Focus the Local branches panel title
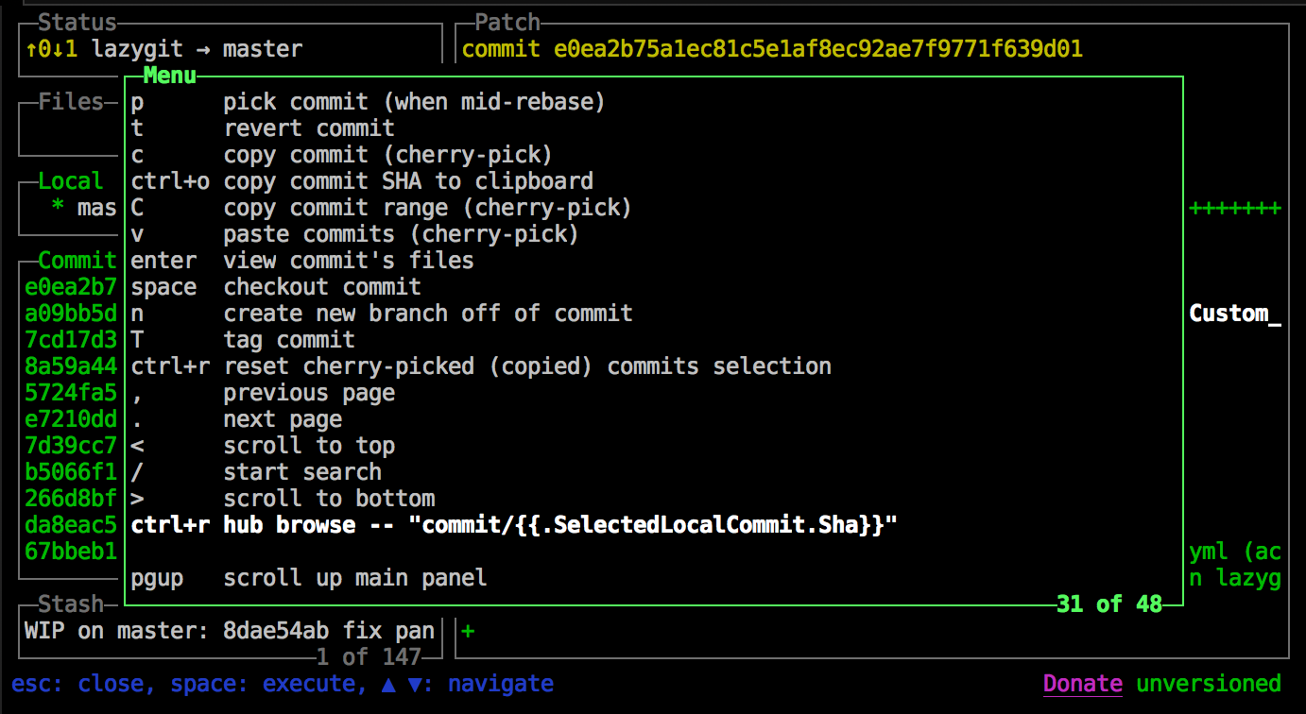Image resolution: width=1306 pixels, height=714 pixels. tap(71, 180)
